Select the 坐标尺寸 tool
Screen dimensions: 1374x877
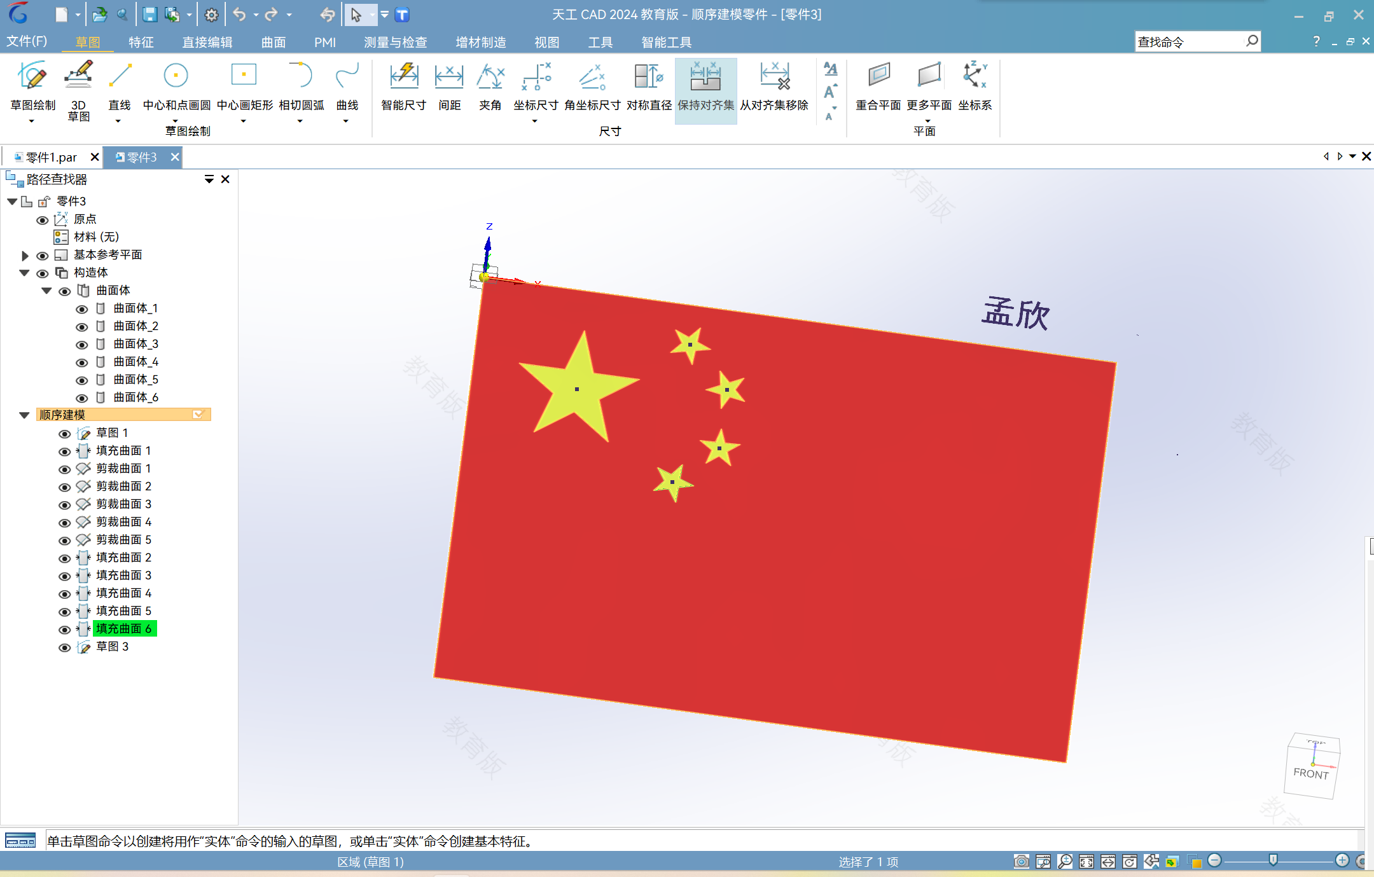click(536, 86)
